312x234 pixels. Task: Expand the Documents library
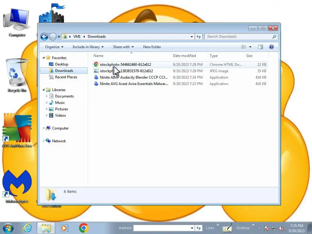tap(47, 96)
